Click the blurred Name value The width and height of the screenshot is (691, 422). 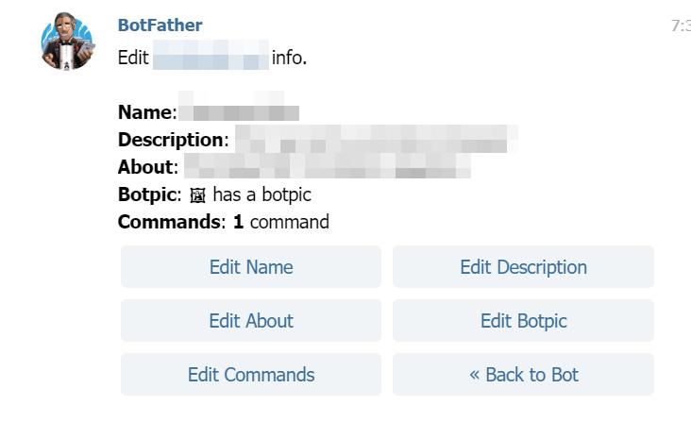click(x=240, y=112)
